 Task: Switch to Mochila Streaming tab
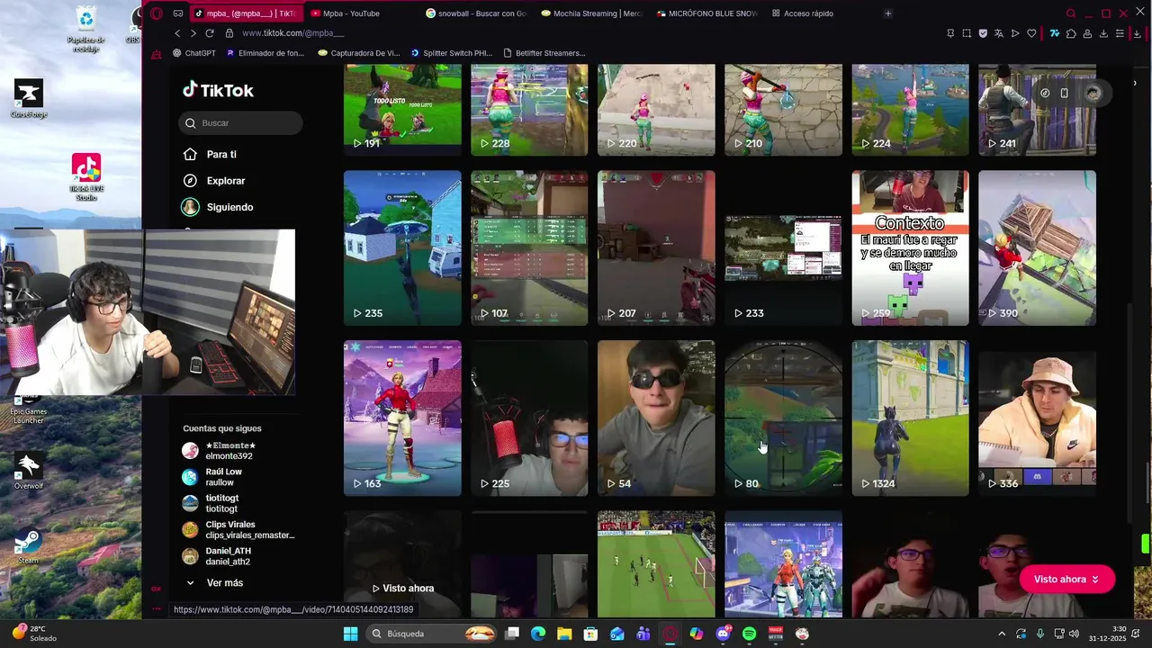593,13
